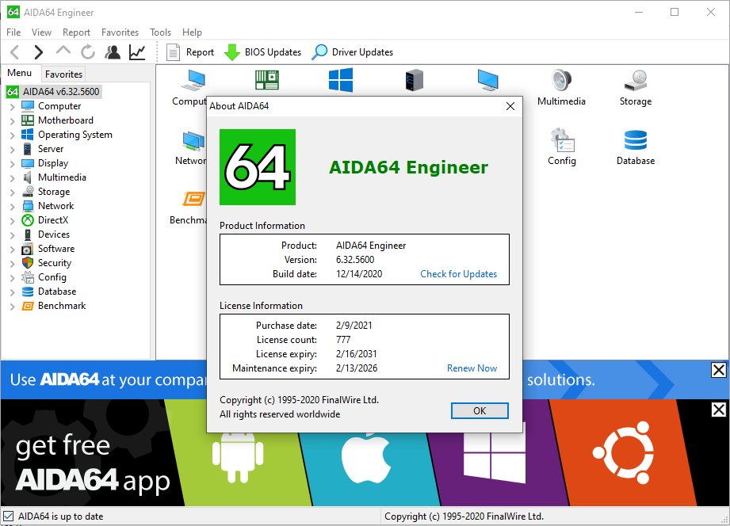730x526 pixels.
Task: Open the Report menu
Action: point(76,32)
